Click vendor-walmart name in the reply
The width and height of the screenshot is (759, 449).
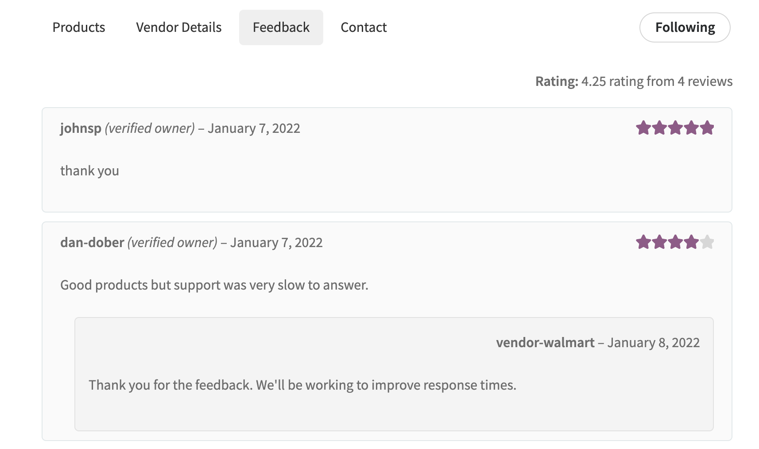click(x=545, y=343)
